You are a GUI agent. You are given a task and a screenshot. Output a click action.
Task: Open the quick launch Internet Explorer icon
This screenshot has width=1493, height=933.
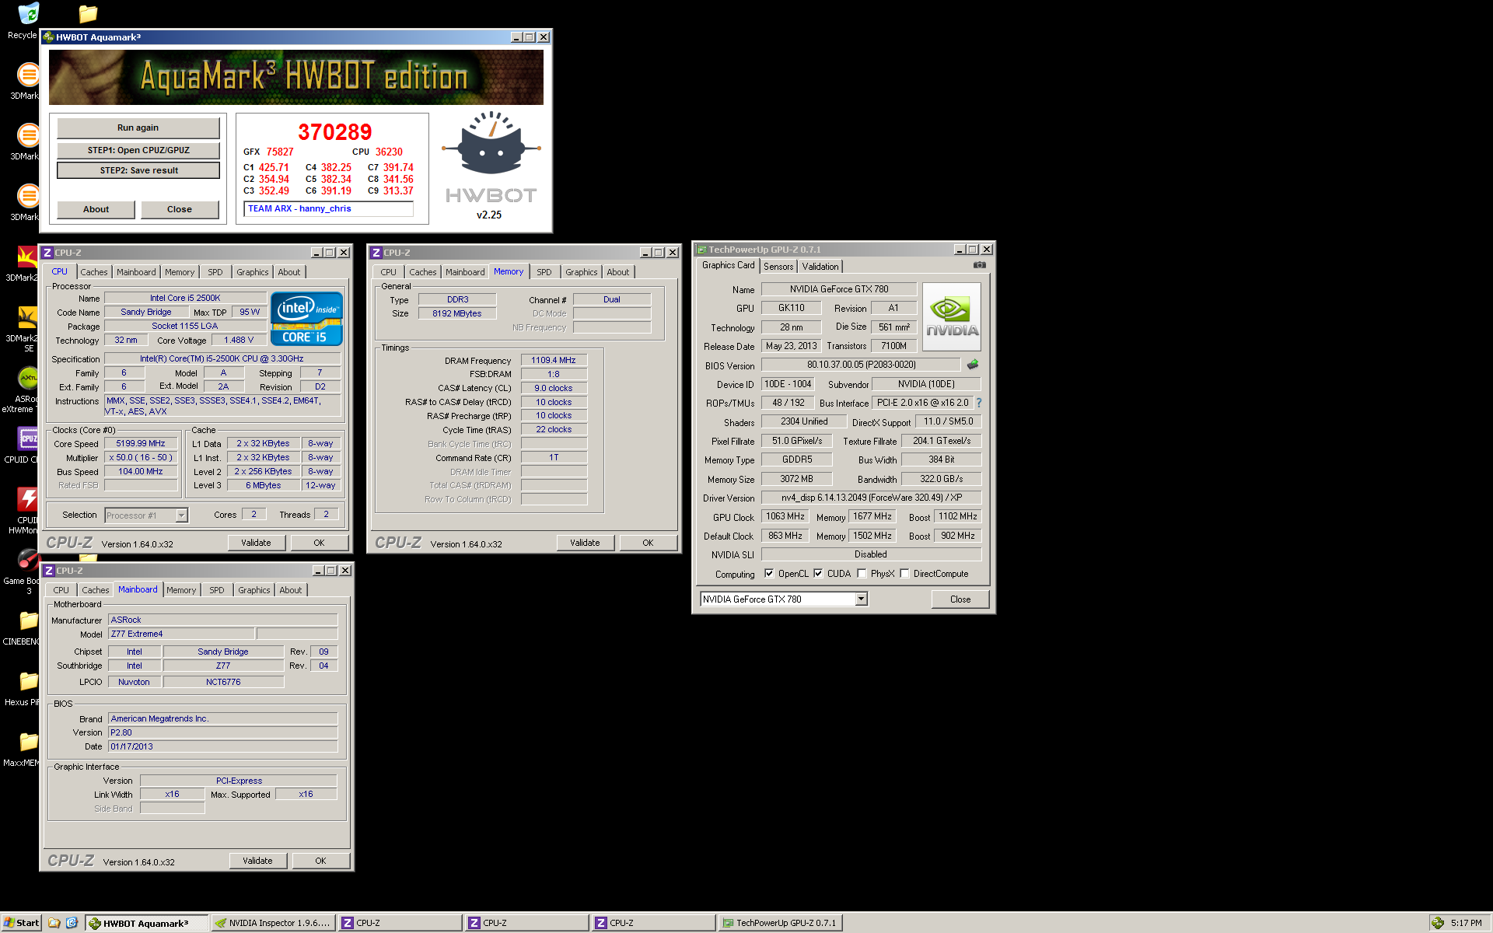[x=72, y=923]
